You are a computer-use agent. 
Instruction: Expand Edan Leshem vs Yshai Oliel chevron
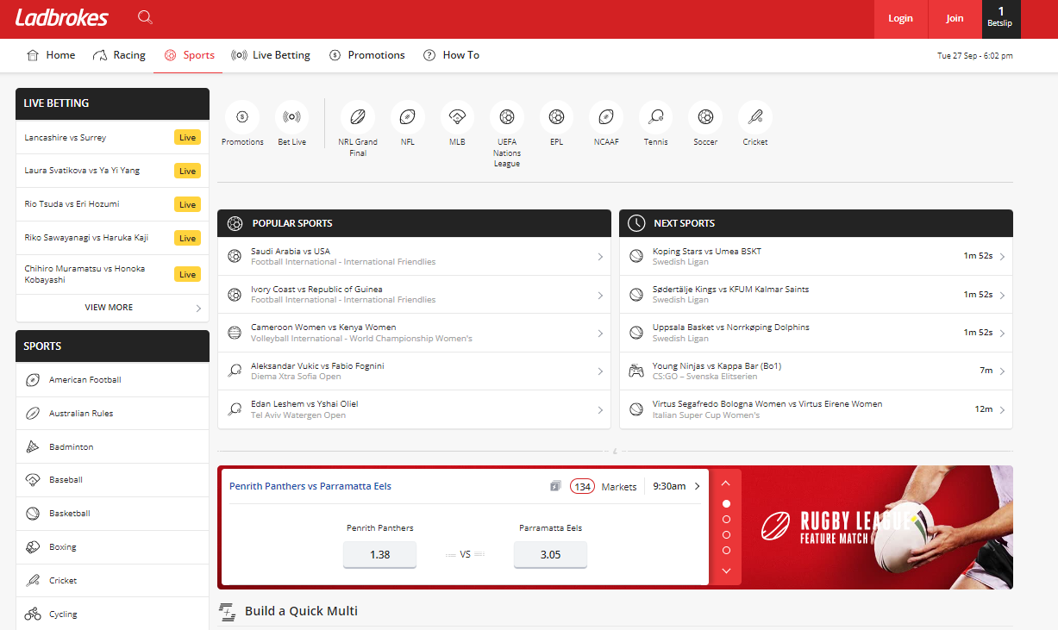tap(600, 409)
